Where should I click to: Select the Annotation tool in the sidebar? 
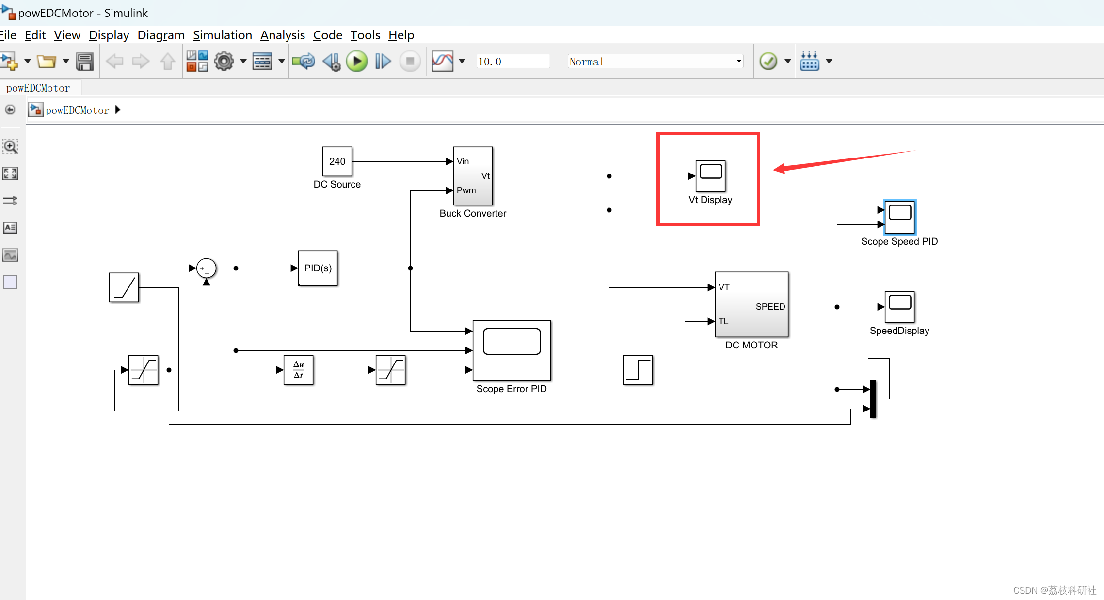click(10, 227)
